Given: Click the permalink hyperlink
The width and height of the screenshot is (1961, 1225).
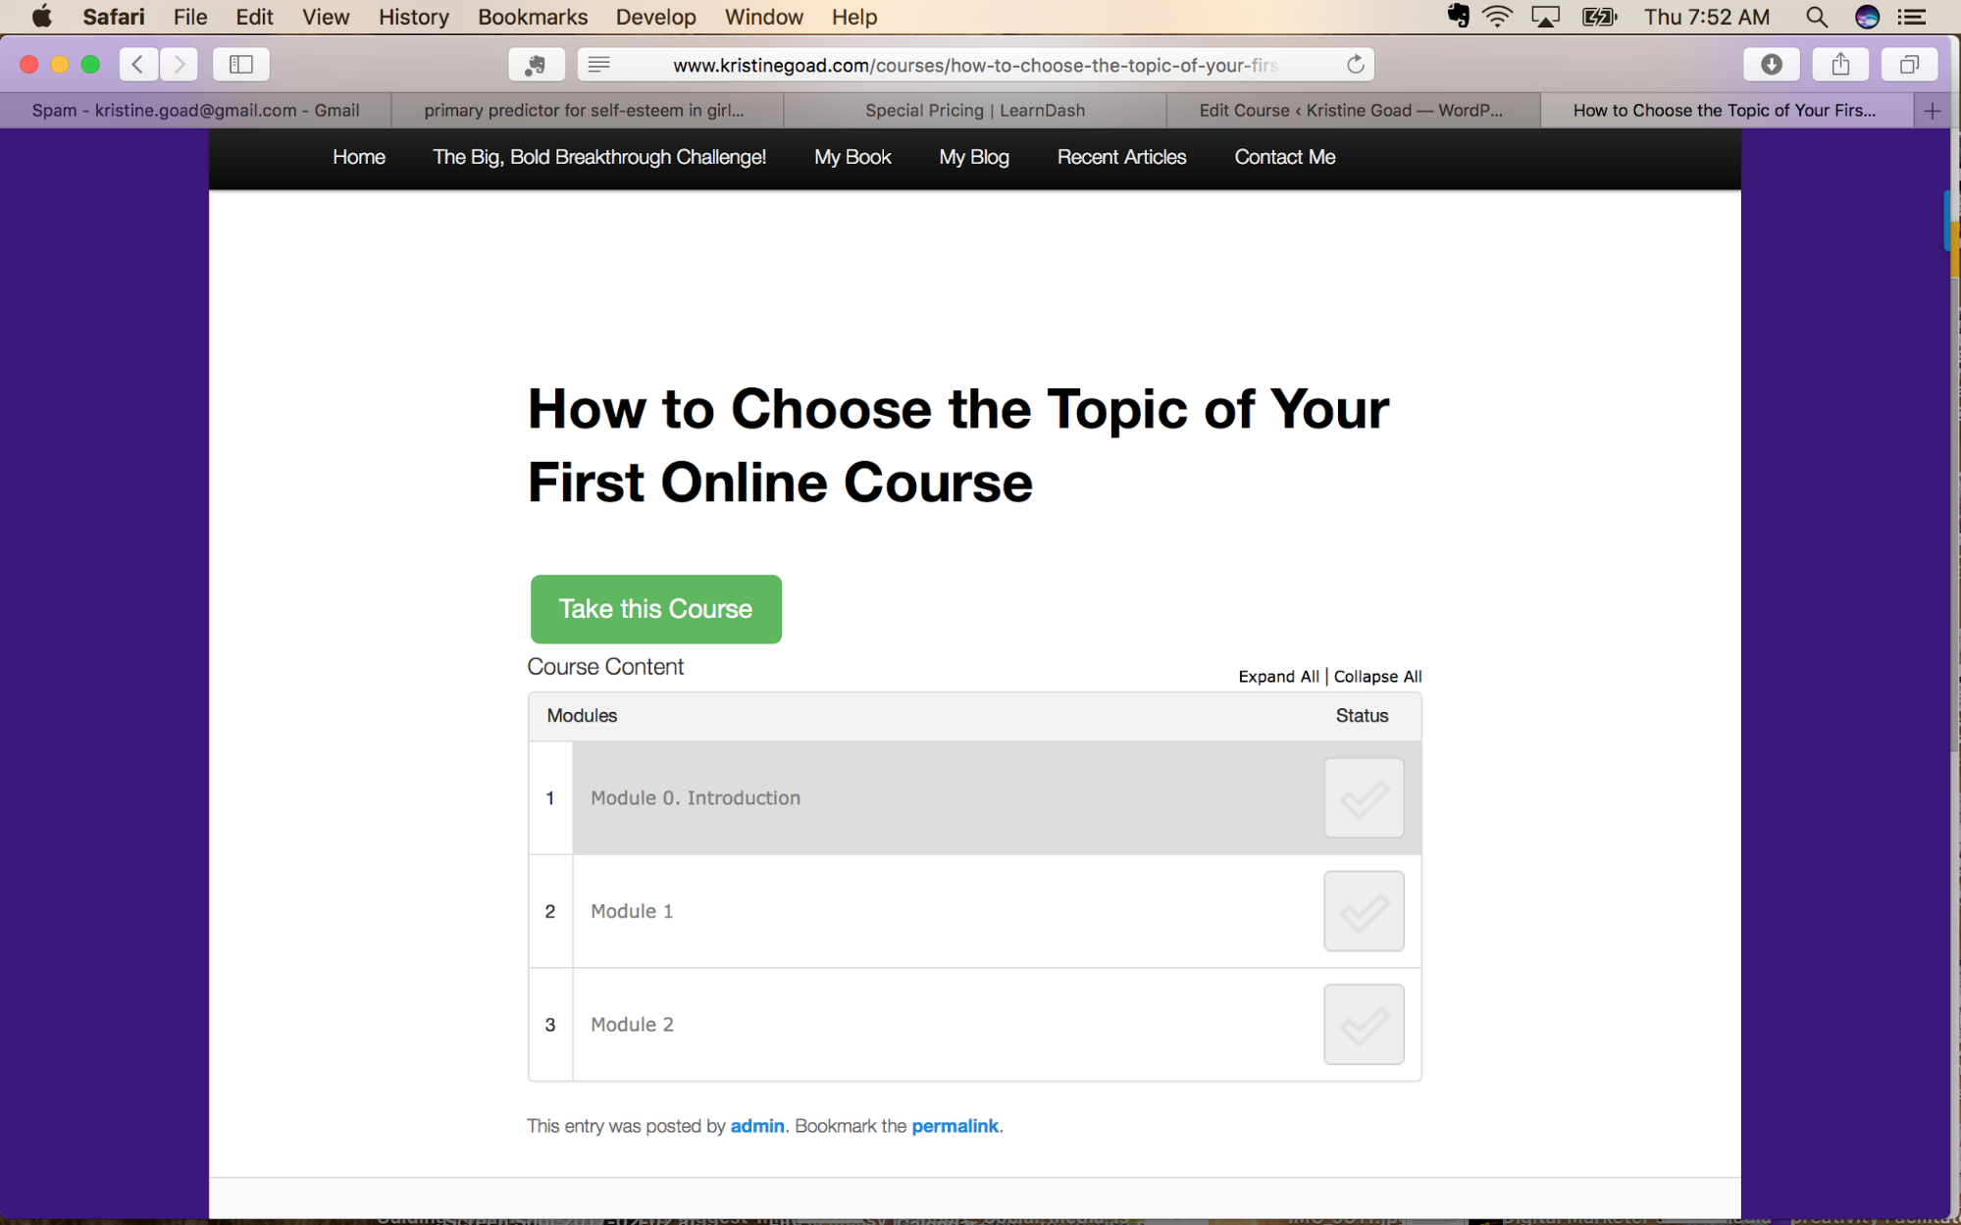Looking at the screenshot, I should (955, 1125).
